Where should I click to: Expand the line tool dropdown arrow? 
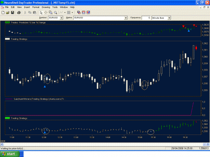tap(65, 12)
